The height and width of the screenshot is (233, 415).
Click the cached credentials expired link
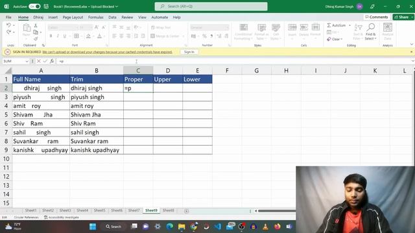(107, 52)
